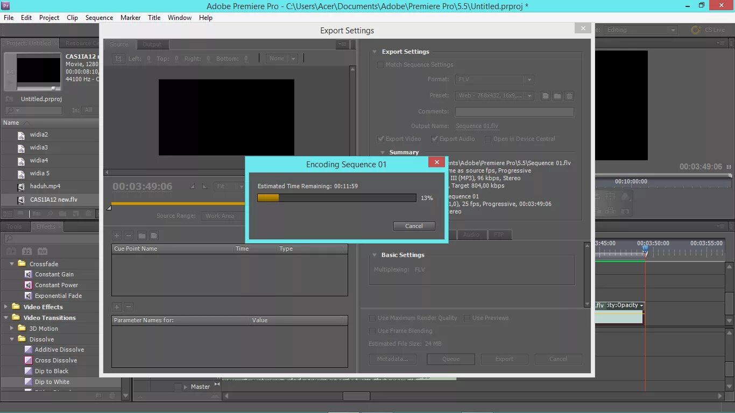Screen dimensions: 735x413
Task: Click Import Preset folder icon
Action: point(557,96)
